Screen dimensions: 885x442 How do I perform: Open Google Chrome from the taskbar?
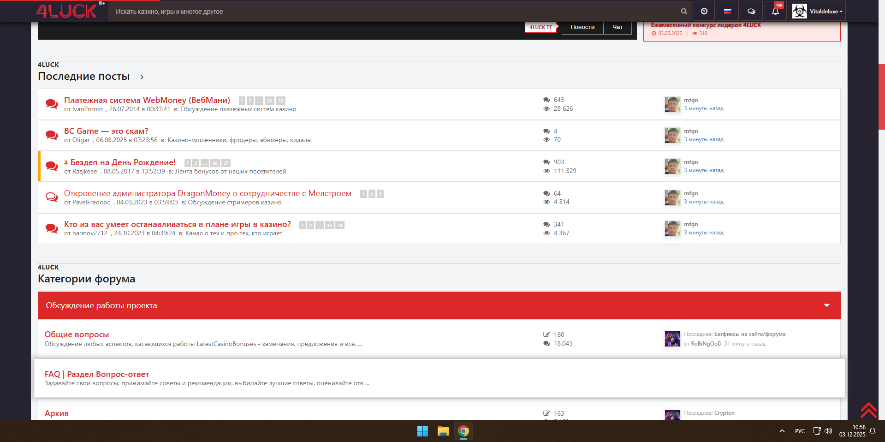463,431
